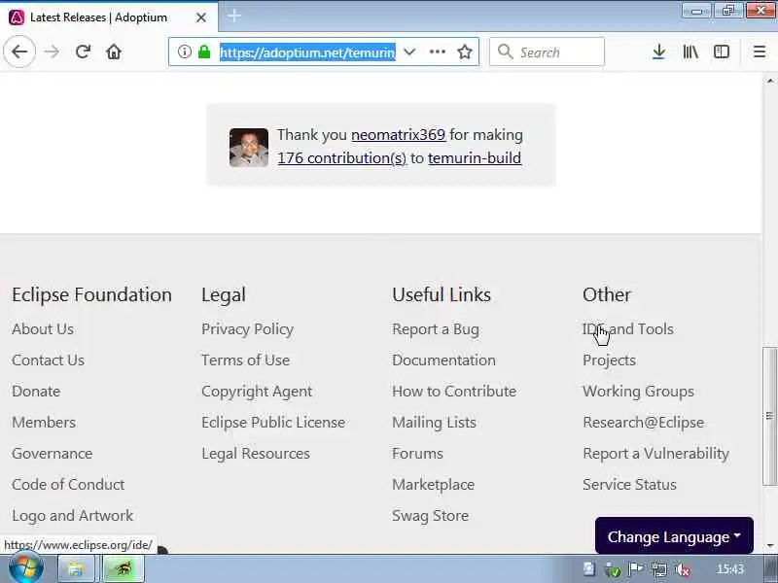Show site information icon in address bar
The width and height of the screenshot is (778, 583).
coord(184,51)
